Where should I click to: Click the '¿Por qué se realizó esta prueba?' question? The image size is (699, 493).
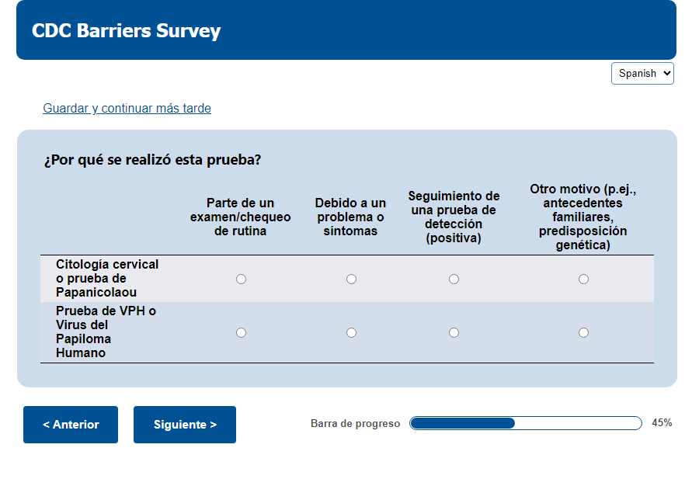coord(152,161)
